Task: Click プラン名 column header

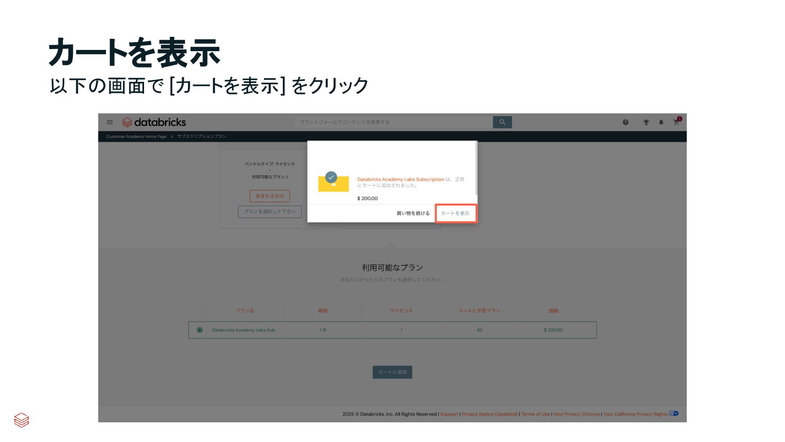Action: coord(245,311)
